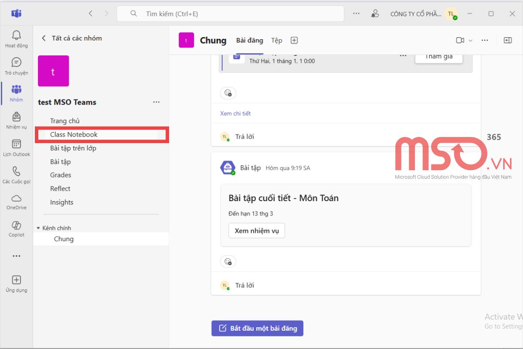Click the Bài tập app avatar
Image resolution: width=523 pixels, height=349 pixels.
click(x=228, y=168)
